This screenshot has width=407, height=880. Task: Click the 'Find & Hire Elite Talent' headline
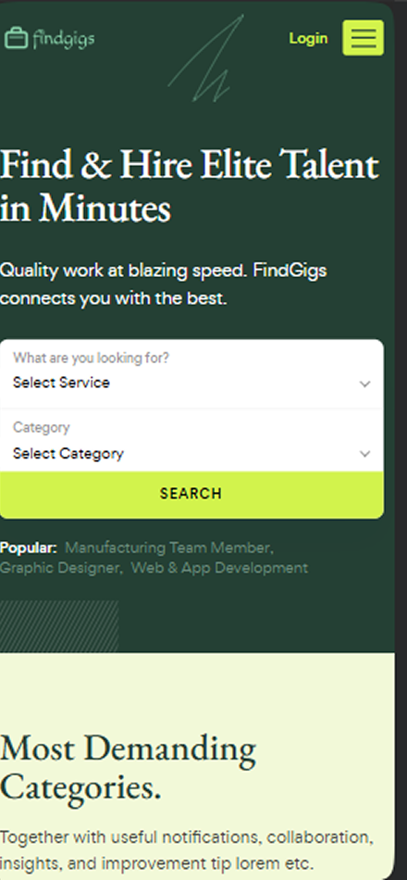point(190,165)
